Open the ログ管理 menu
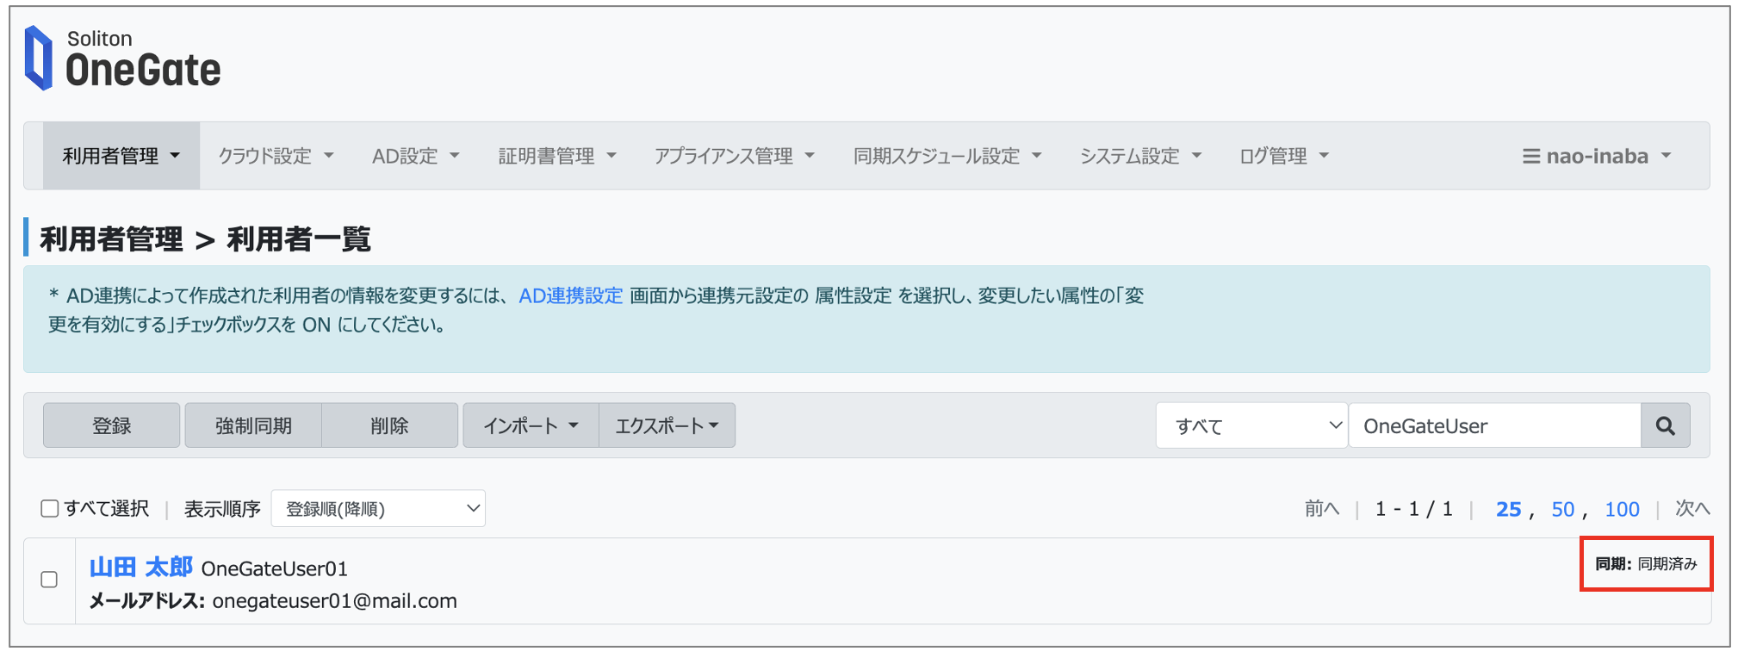This screenshot has width=1738, height=658. (x=1284, y=156)
